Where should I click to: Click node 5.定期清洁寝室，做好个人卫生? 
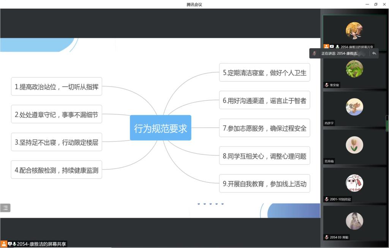264,73
